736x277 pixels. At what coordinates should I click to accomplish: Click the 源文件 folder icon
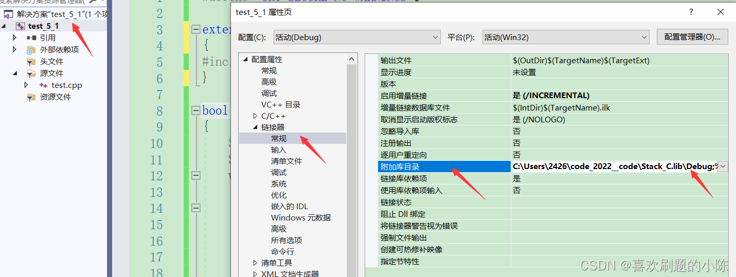coord(31,73)
